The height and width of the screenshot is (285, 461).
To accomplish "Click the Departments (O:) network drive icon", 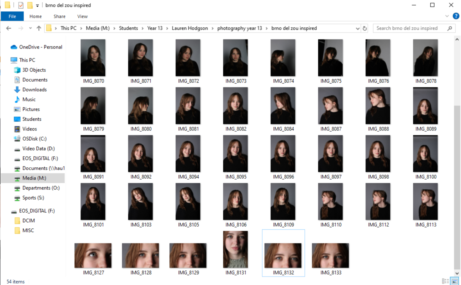I will (17, 188).
